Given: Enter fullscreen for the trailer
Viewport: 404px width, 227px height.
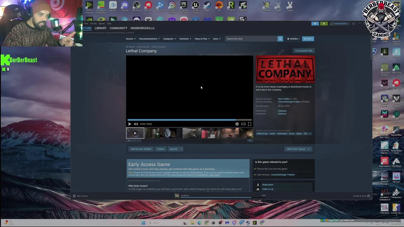Looking at the screenshot, I should click(x=250, y=124).
